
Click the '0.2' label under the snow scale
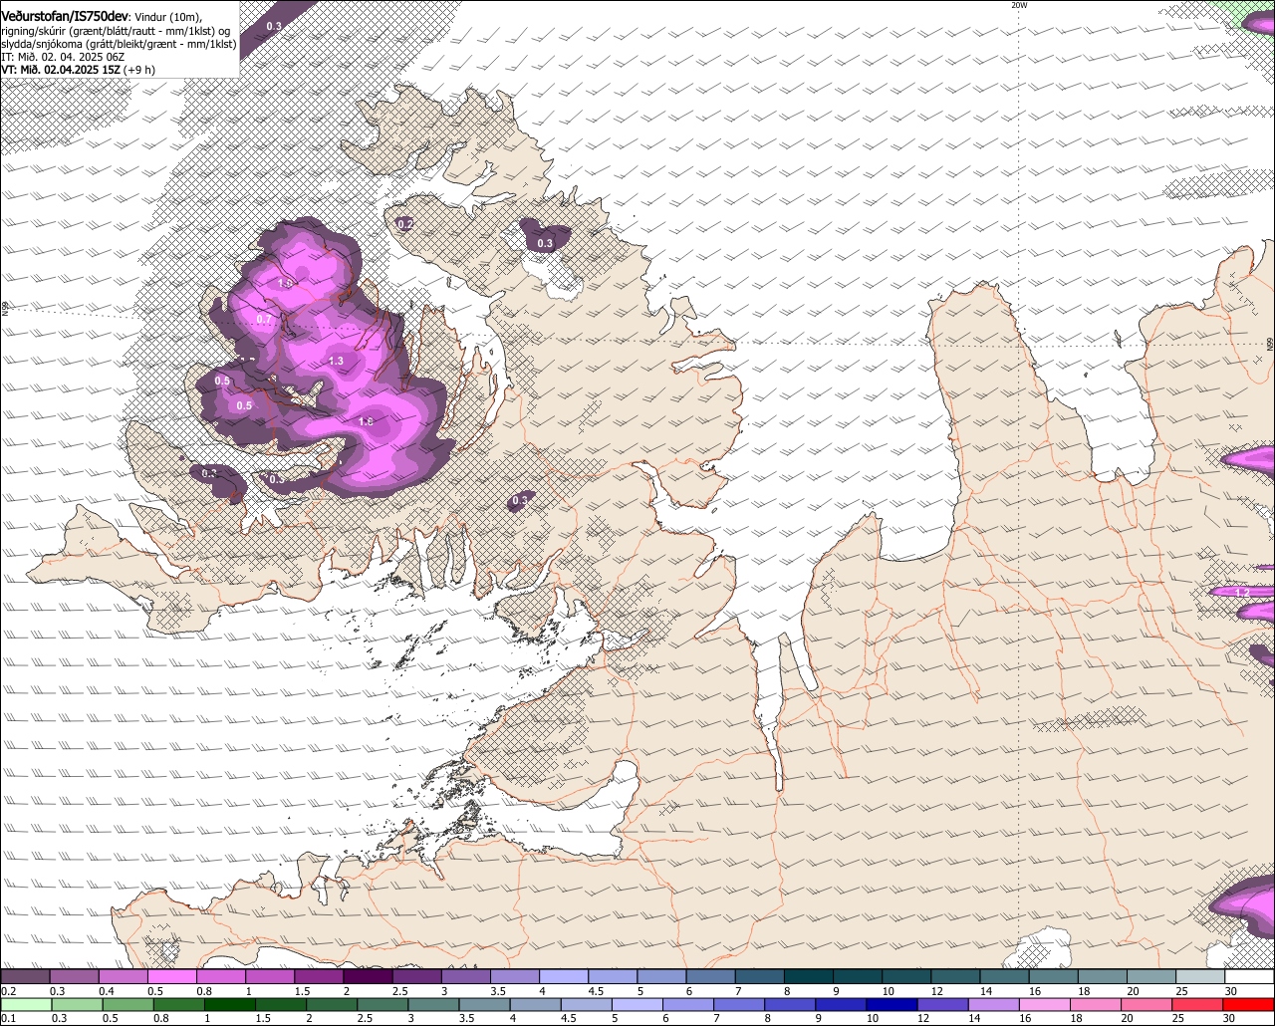[9, 991]
